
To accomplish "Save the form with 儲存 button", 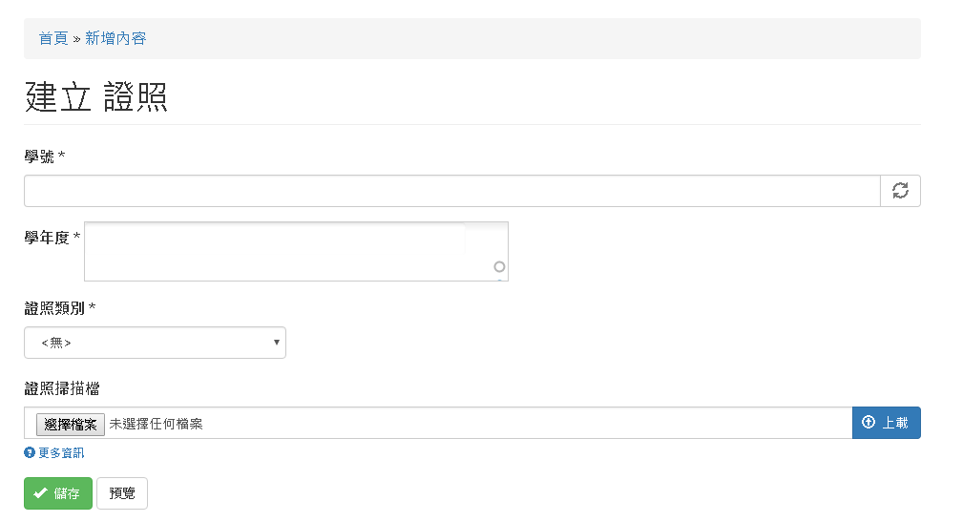I will coord(58,493).
